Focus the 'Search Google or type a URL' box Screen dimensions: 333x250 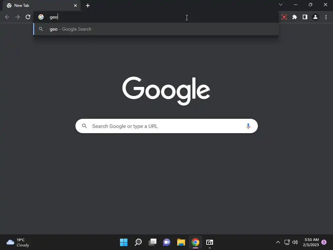166,126
